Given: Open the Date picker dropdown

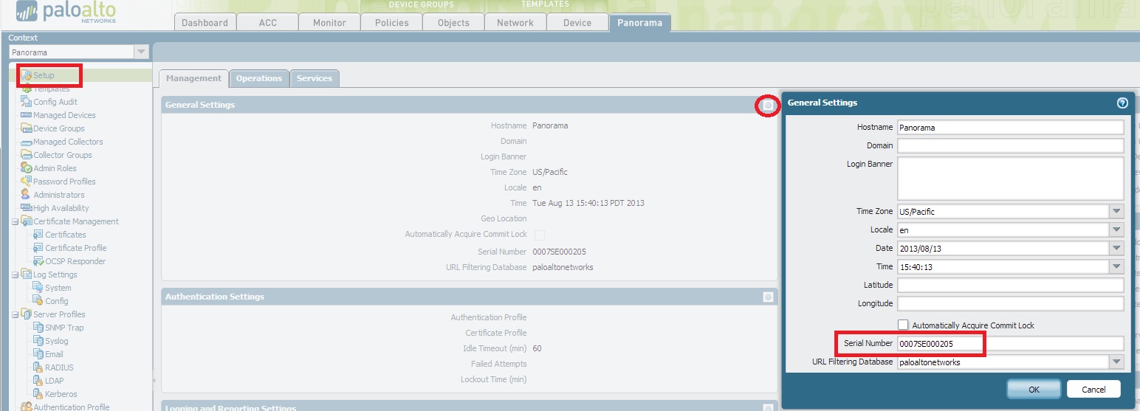Looking at the screenshot, I should click(x=1116, y=249).
